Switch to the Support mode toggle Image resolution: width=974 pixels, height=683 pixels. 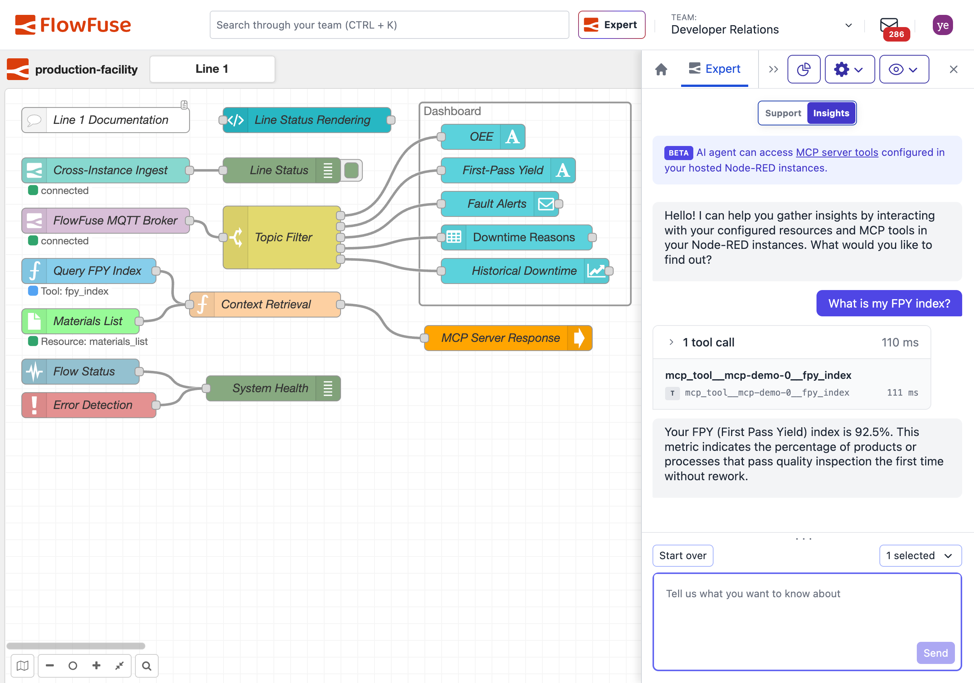[783, 113]
